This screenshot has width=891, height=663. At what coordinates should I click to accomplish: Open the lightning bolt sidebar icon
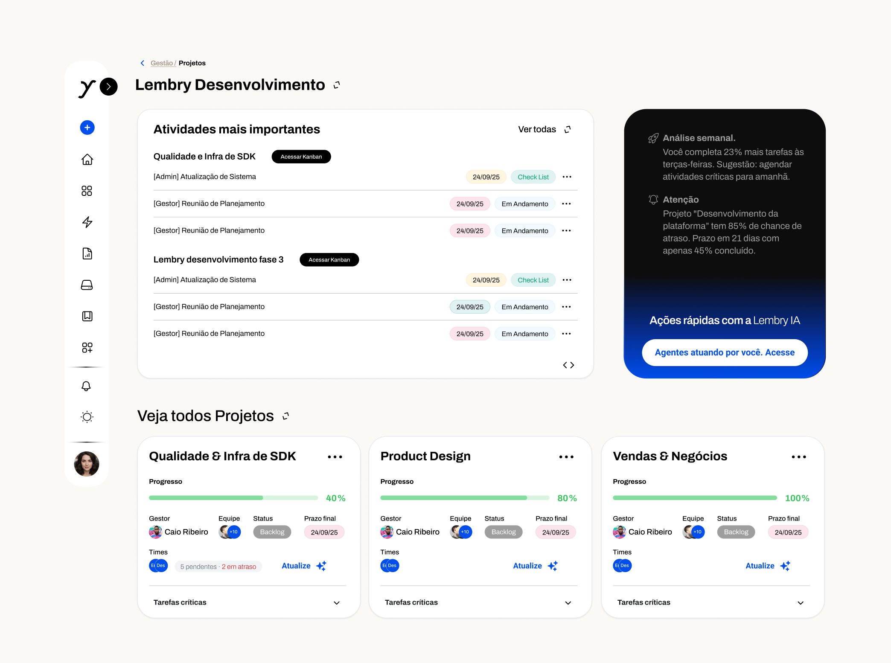[x=87, y=222]
